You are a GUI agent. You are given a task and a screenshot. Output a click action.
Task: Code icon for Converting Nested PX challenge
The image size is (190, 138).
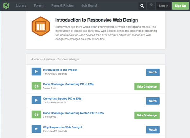click(x=36, y=115)
